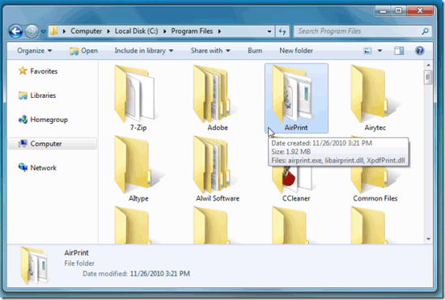Toggle the preview pane icon
445x300 pixels.
[399, 51]
